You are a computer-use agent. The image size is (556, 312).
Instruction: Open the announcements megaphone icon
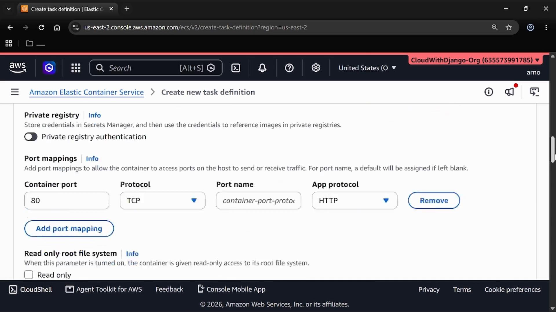(x=509, y=92)
